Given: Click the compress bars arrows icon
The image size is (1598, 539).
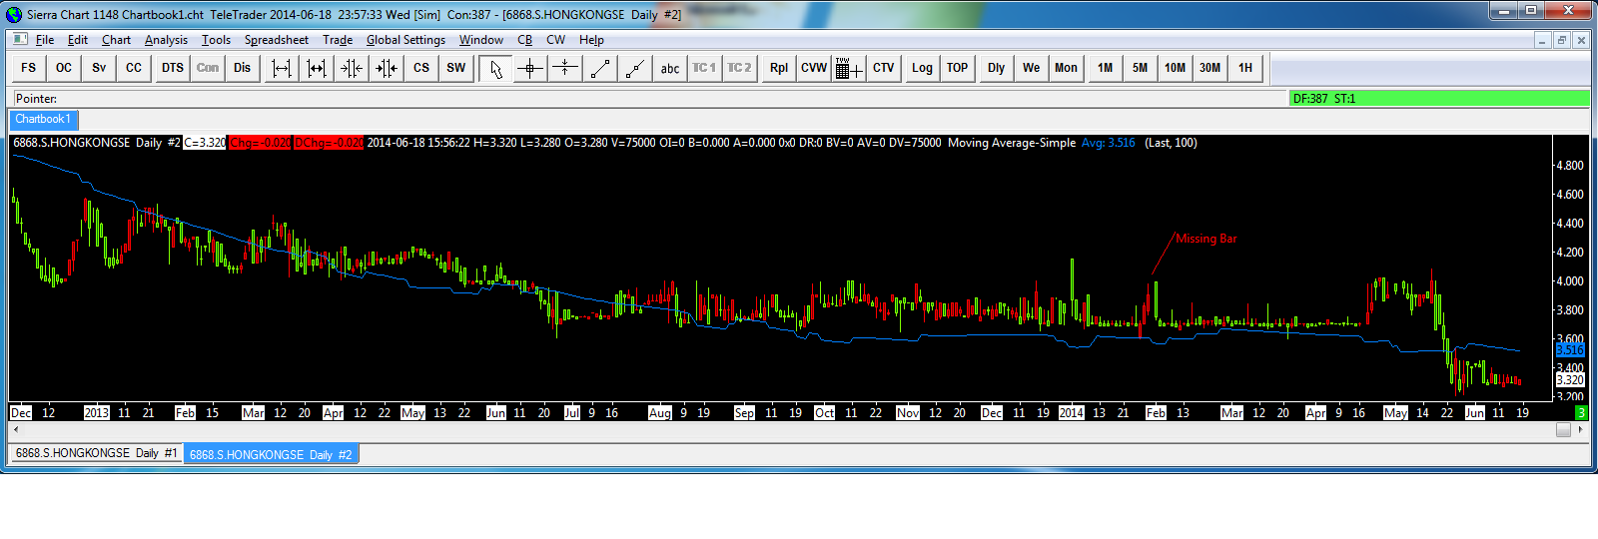Looking at the screenshot, I should coord(352,68).
